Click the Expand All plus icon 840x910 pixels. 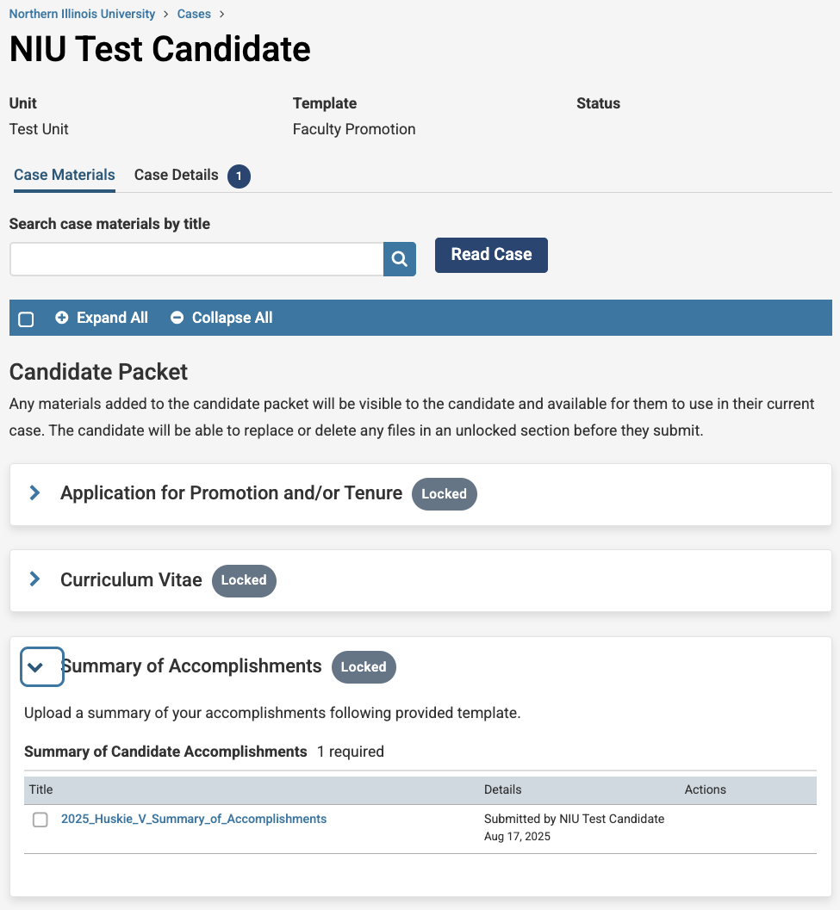click(x=62, y=318)
